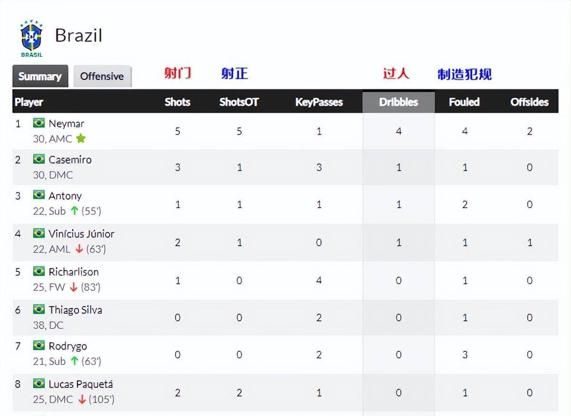Click Vinícius Júnior's red substituted-off arrow

click(x=79, y=249)
